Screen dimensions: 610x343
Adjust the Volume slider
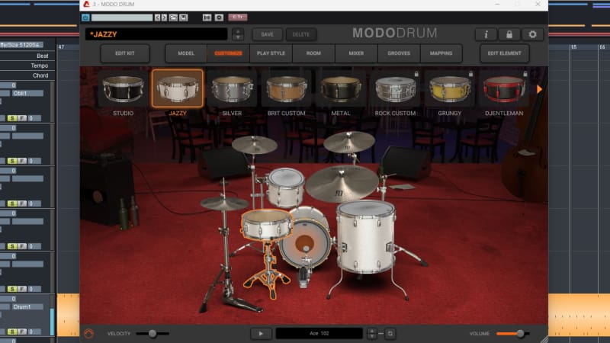[x=512, y=333]
